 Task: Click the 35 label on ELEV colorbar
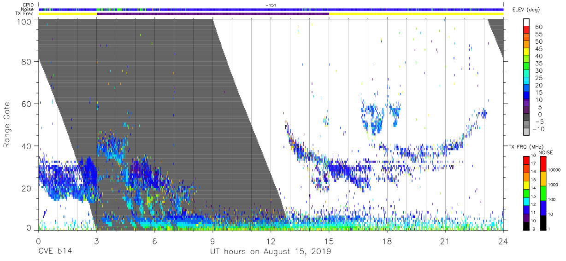point(538,64)
